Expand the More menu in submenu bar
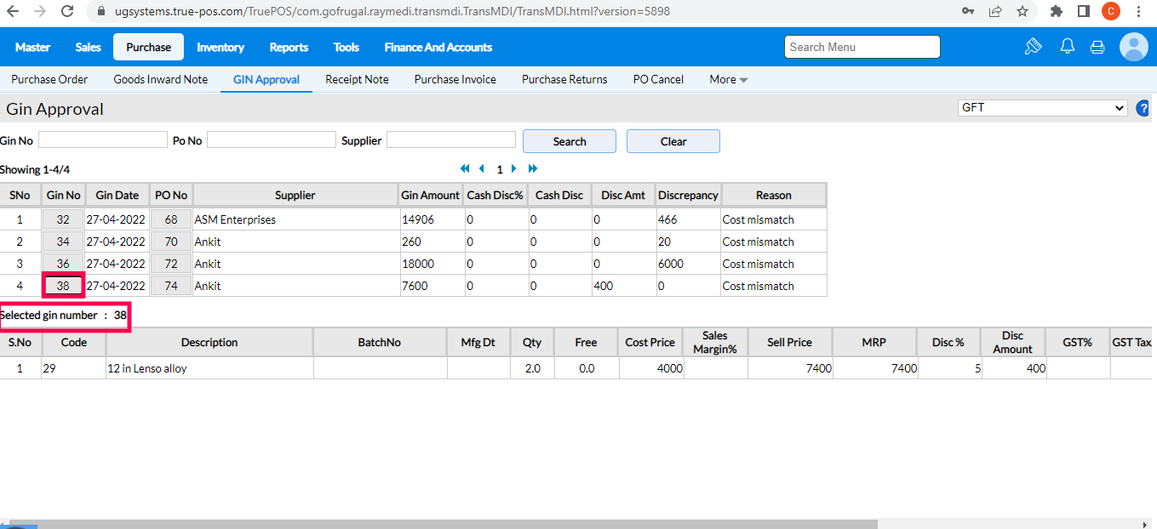 coord(728,80)
